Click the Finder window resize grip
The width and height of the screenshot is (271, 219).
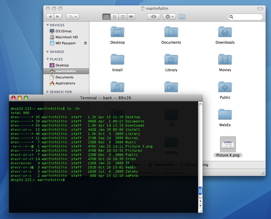tap(263, 173)
